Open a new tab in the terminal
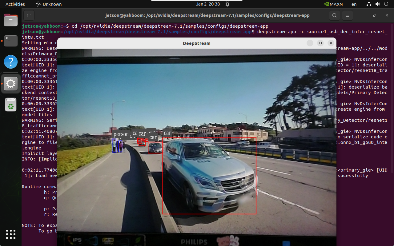Image resolution: width=394 pixels, height=246 pixels. [29, 15]
